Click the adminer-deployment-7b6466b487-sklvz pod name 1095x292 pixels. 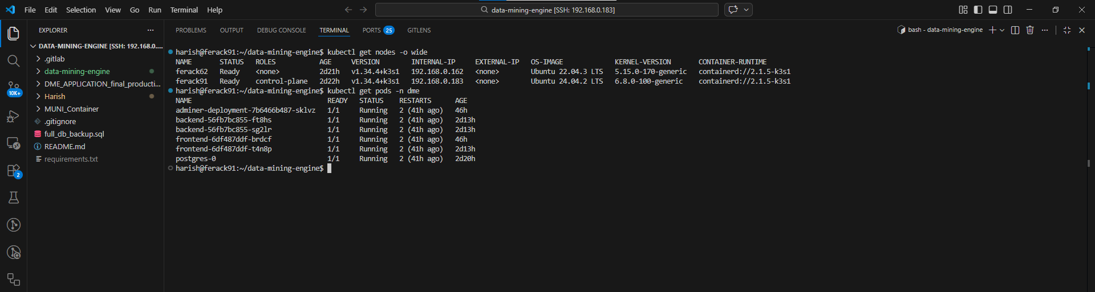[245, 110]
